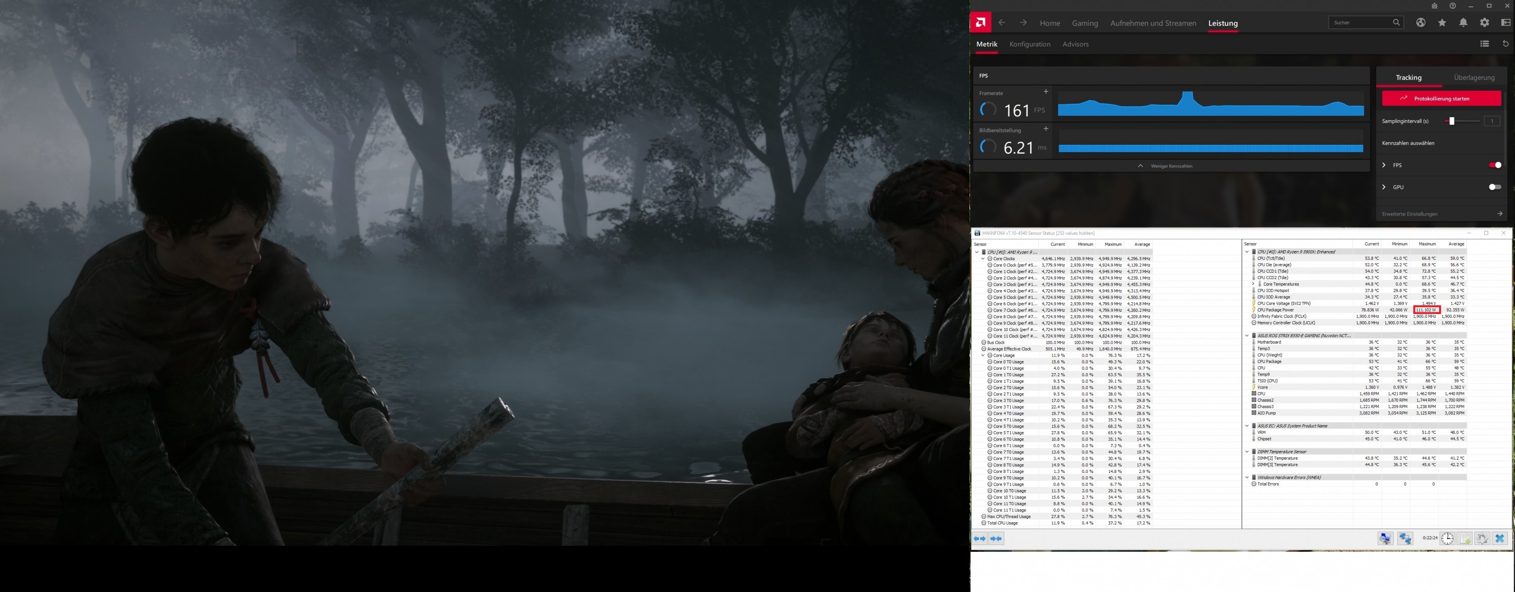Screen dimensions: 1515x592
Task: Collapse with Weniger Kennzahlen chevron
Action: tap(1140, 166)
